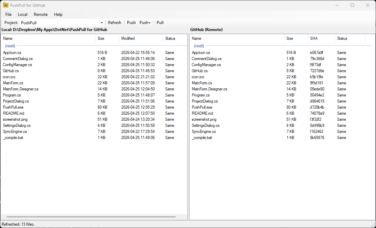Screen dimensions: 376x228
Task: Select local file PushPull.exe
Action: pyautogui.click(x=13, y=107)
